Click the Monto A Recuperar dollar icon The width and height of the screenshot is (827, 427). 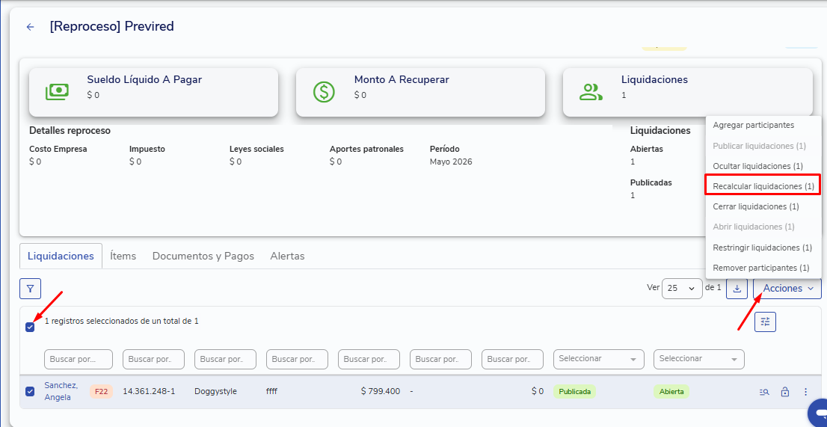324,92
